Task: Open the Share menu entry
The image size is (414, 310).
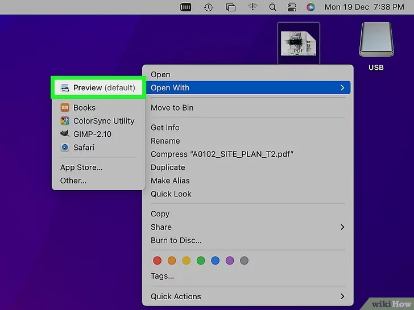Action: (248, 227)
